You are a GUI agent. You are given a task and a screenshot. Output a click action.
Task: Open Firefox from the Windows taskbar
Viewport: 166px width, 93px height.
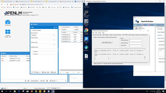[32, 91]
